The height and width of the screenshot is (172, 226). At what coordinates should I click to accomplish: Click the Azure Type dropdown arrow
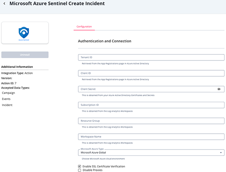coord(221,152)
